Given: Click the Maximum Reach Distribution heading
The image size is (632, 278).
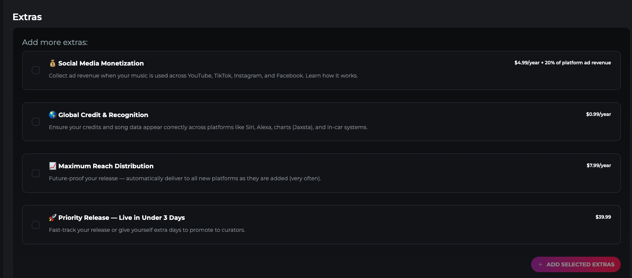Looking at the screenshot, I should pyautogui.click(x=106, y=166).
